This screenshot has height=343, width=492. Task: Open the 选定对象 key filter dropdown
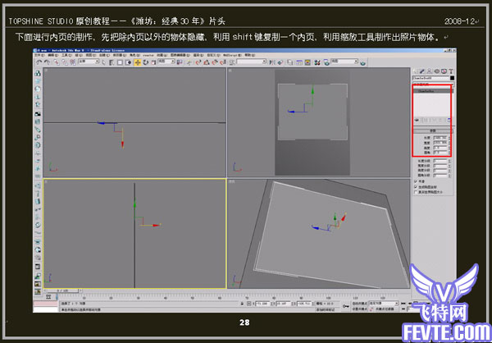[384, 303]
